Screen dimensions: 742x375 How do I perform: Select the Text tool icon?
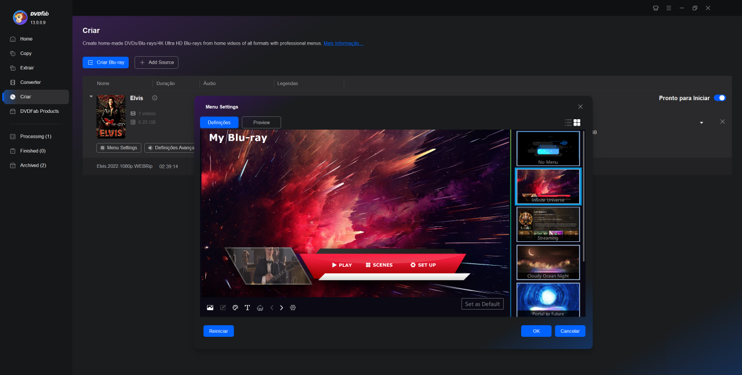coord(247,307)
